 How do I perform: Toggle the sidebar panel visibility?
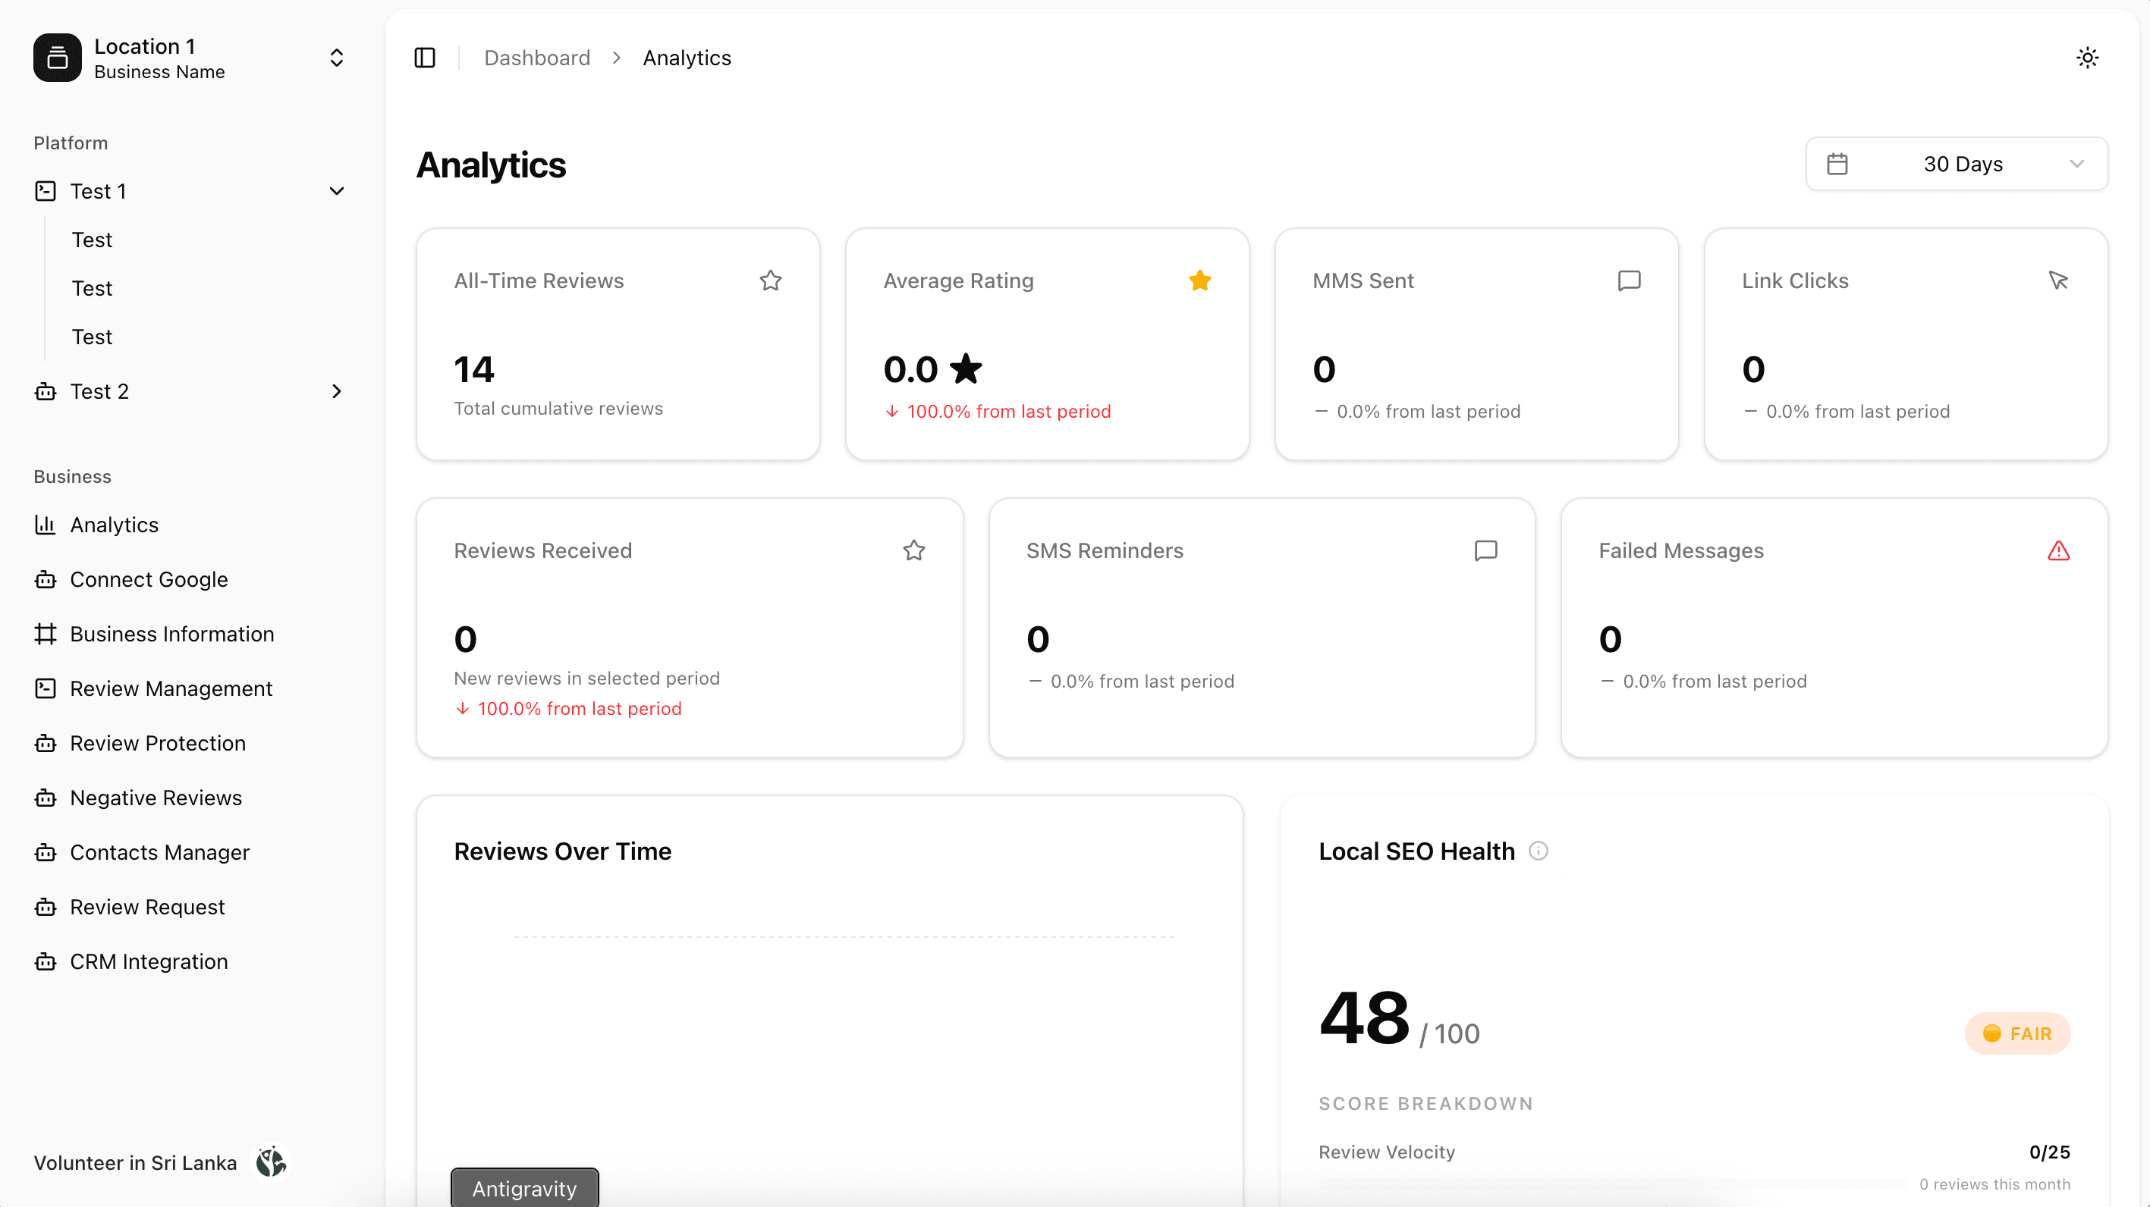pyautogui.click(x=424, y=58)
